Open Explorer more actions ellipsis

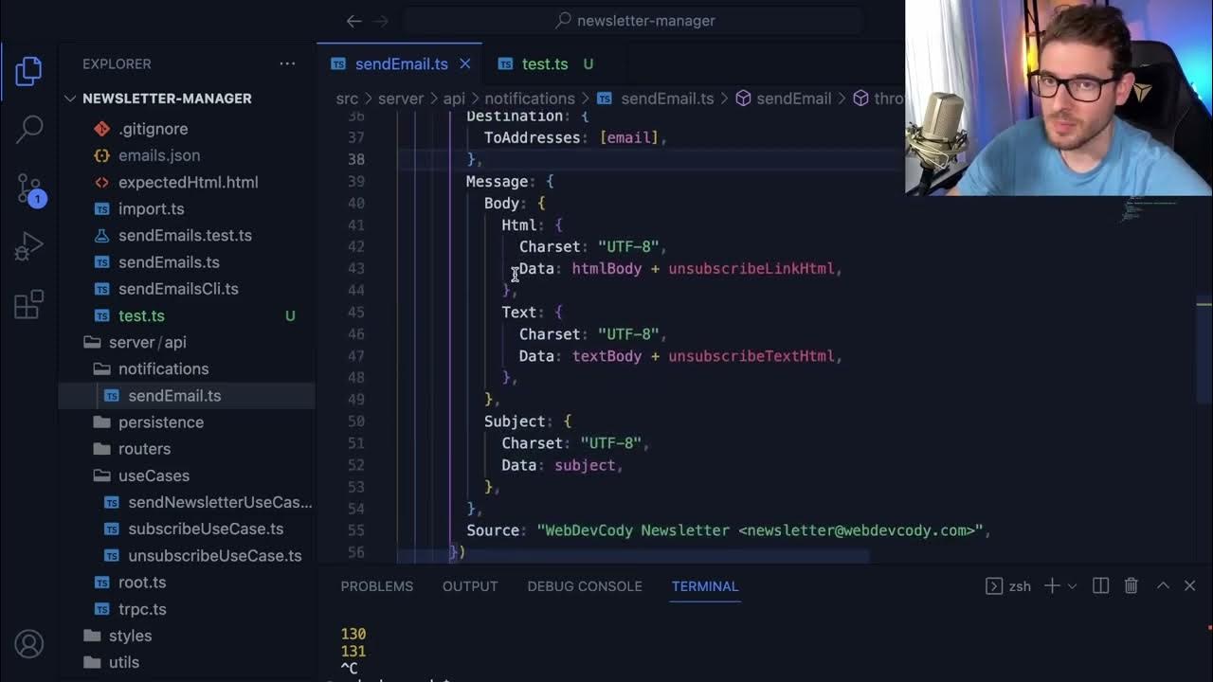click(x=287, y=63)
